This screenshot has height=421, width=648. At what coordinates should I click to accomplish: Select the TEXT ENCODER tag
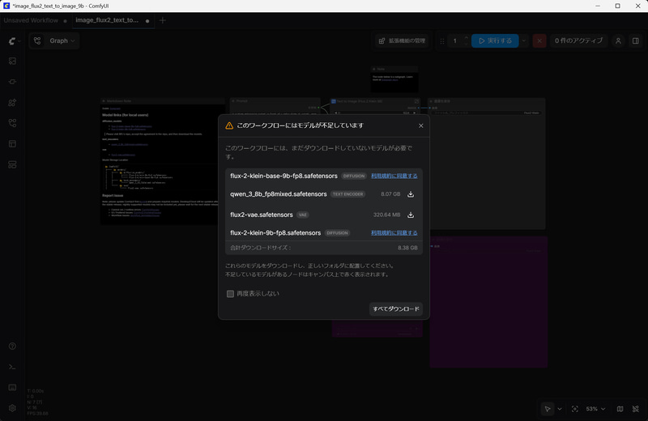348,194
